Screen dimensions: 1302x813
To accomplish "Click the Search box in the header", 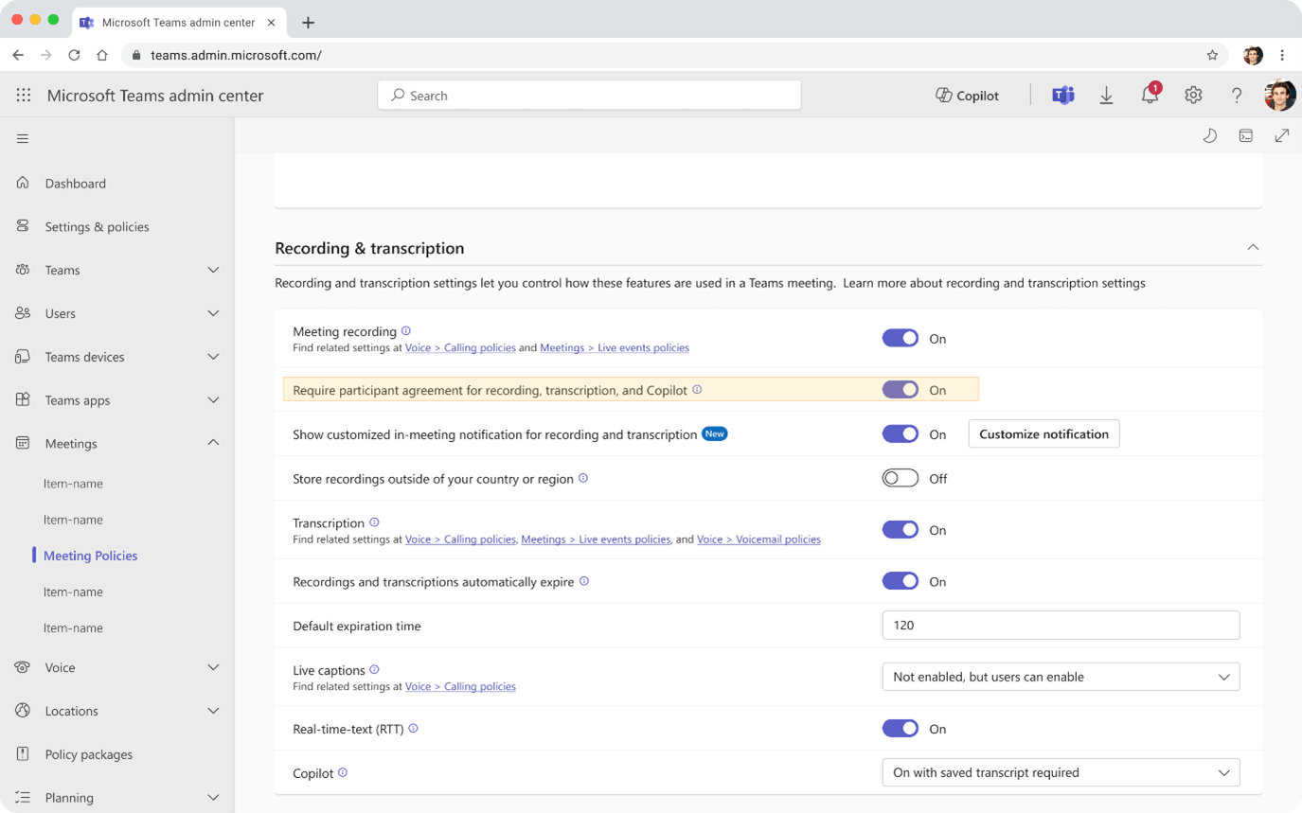I will pos(589,96).
